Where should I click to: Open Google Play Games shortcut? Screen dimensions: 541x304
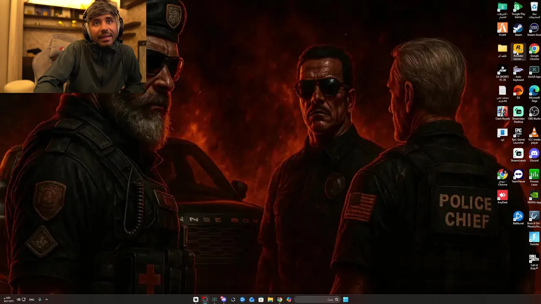pos(518,10)
